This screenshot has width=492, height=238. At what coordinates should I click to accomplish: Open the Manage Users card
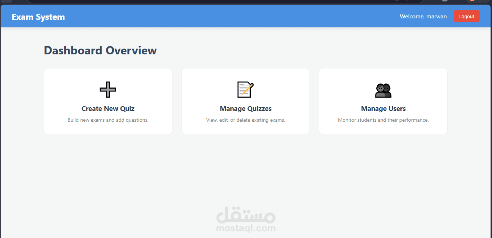383,101
